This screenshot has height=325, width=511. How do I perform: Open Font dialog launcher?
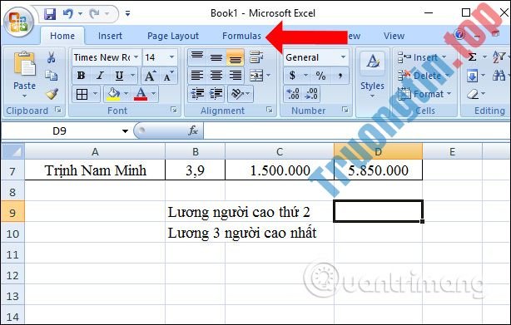coord(174,110)
